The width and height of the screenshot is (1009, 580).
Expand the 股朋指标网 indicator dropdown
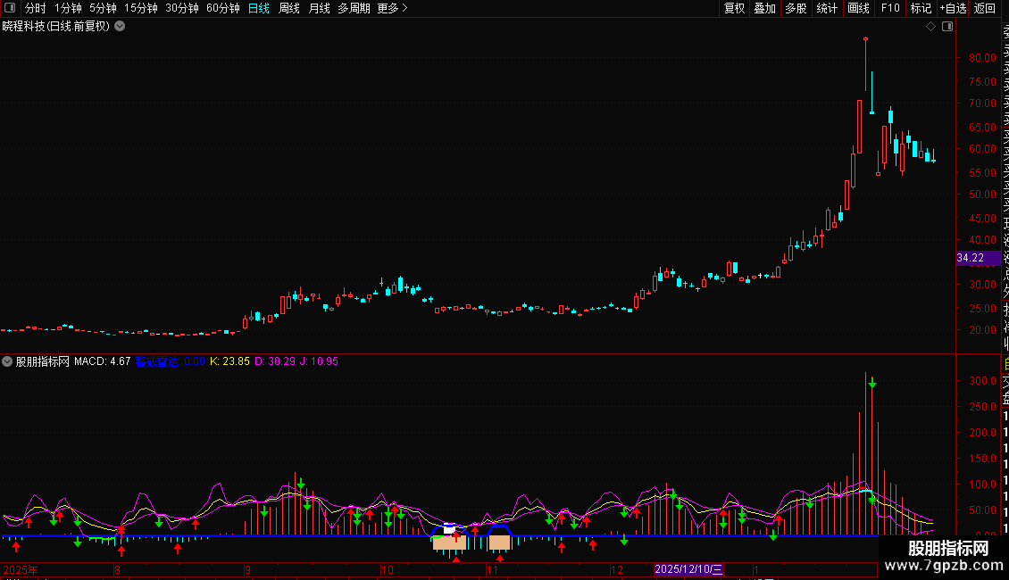pos(7,361)
